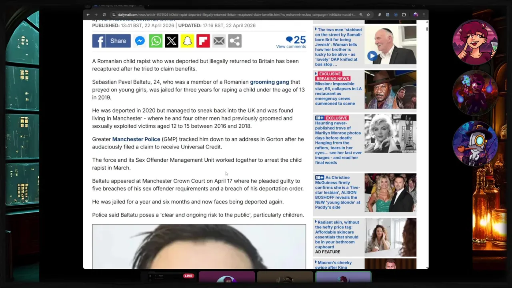Image resolution: width=512 pixels, height=288 pixels.
Task: Click the red-haired character avatar at top right
Action: (x=475, y=42)
